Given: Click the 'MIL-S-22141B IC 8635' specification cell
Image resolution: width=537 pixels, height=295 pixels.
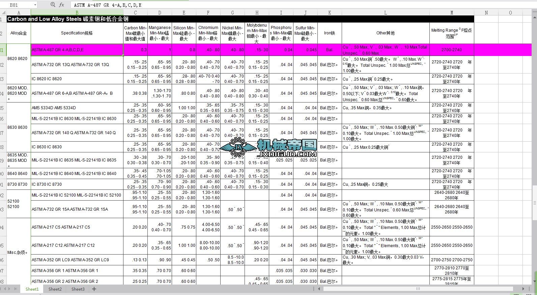Looking at the screenshot, I should [x=77, y=160].
